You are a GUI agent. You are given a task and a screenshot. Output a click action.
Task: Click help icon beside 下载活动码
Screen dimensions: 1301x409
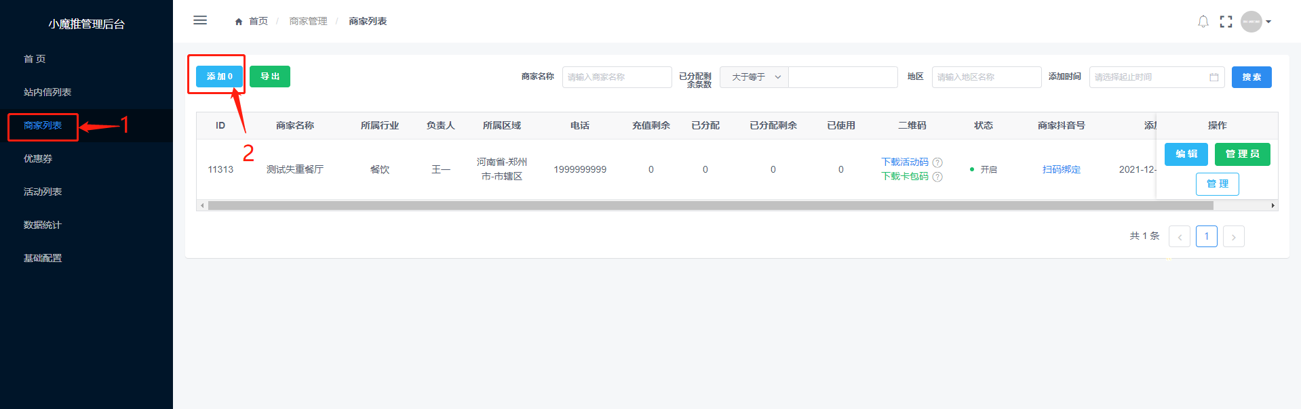[937, 163]
